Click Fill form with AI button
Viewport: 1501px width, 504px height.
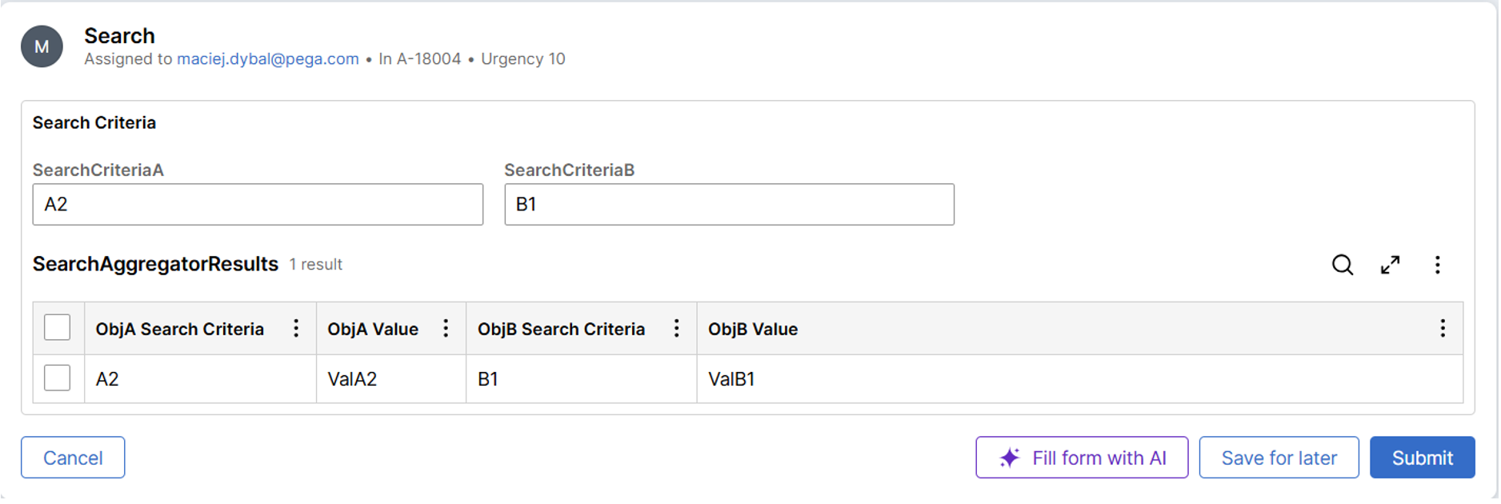coord(1083,458)
